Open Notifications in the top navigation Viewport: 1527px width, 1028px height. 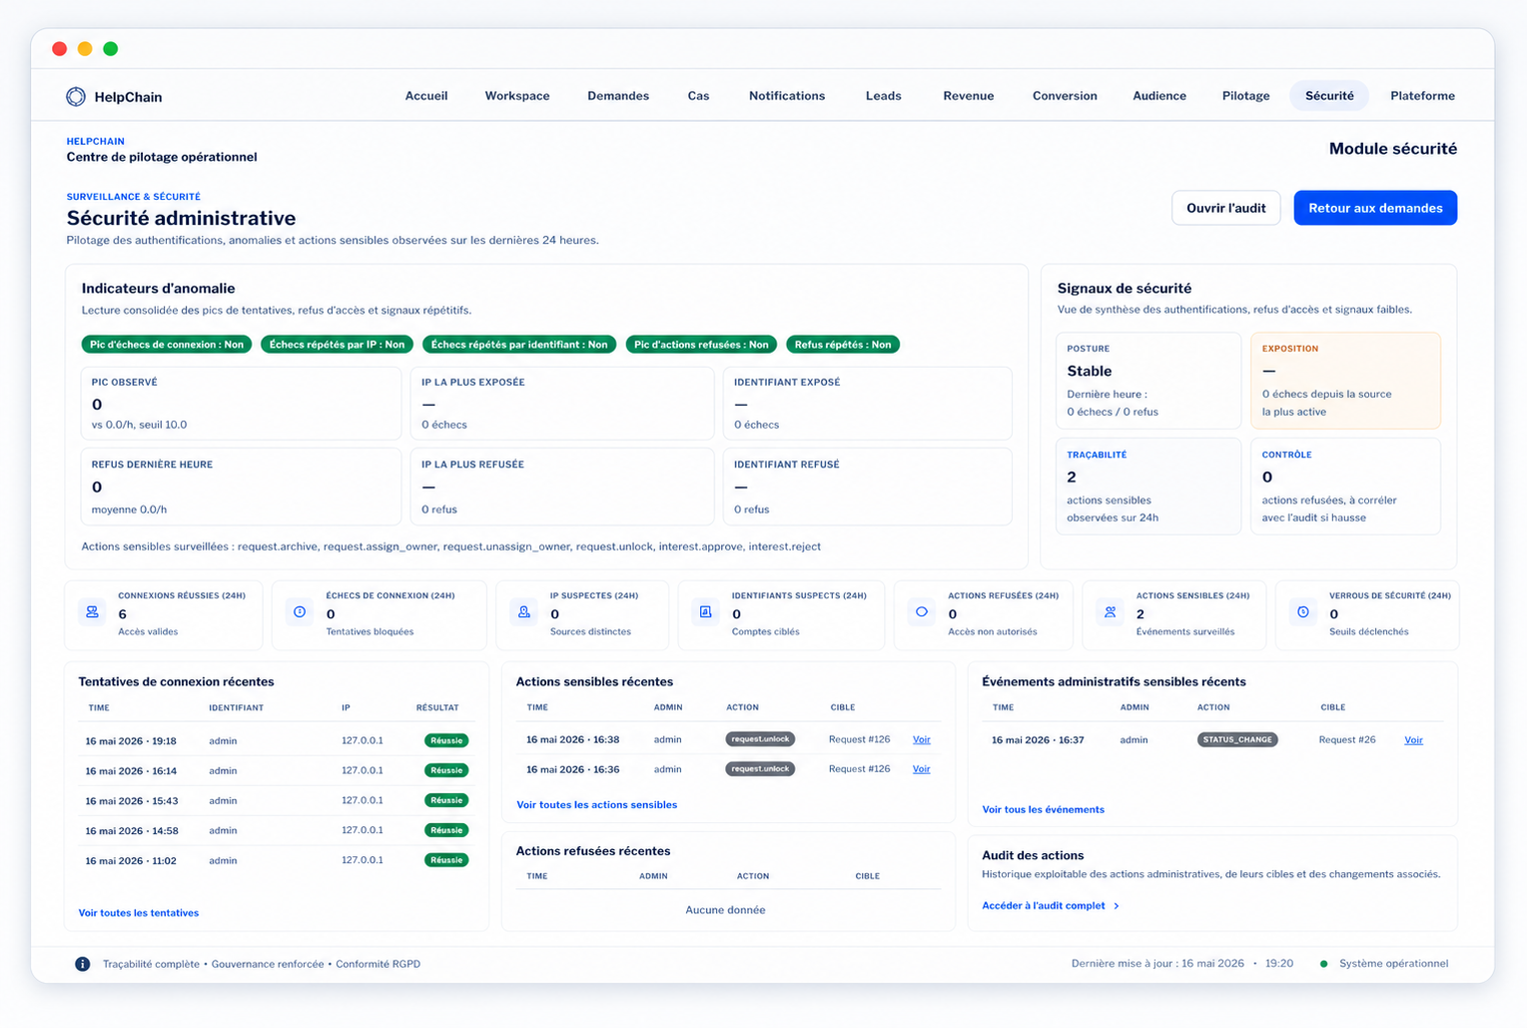[x=787, y=96]
